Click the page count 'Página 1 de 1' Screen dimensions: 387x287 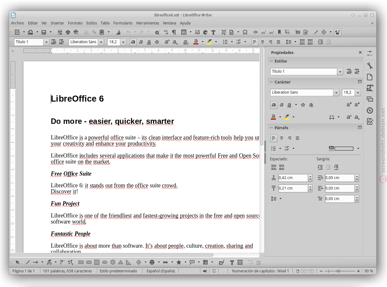pyautogui.click(x=23, y=271)
